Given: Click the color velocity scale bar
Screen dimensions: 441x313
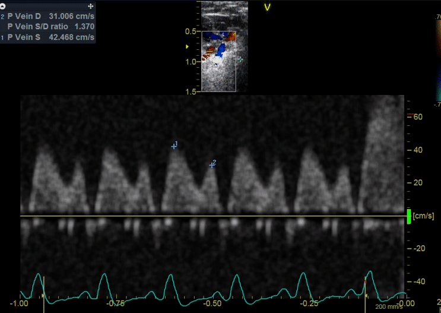Looking at the screenshot, I should (437, 59).
